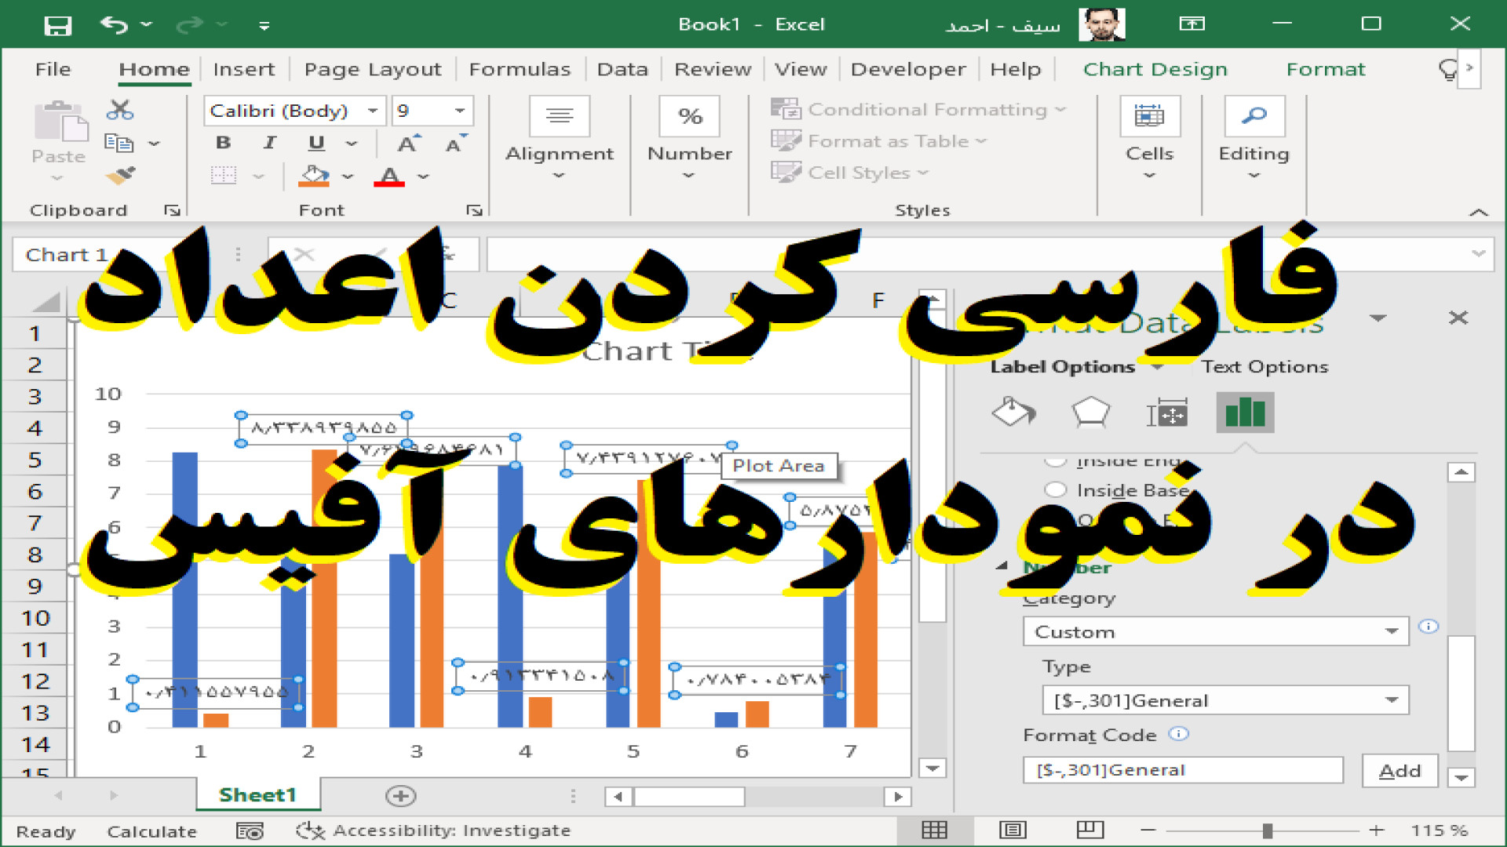1507x847 pixels.
Task: Open the font size dropdown
Action: click(x=460, y=111)
